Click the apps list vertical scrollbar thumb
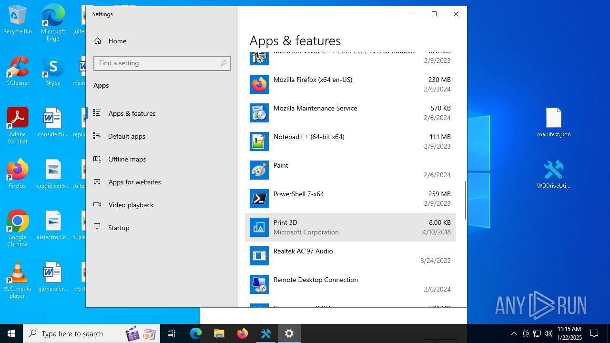Viewport: 610px width, 343px height. [465, 200]
